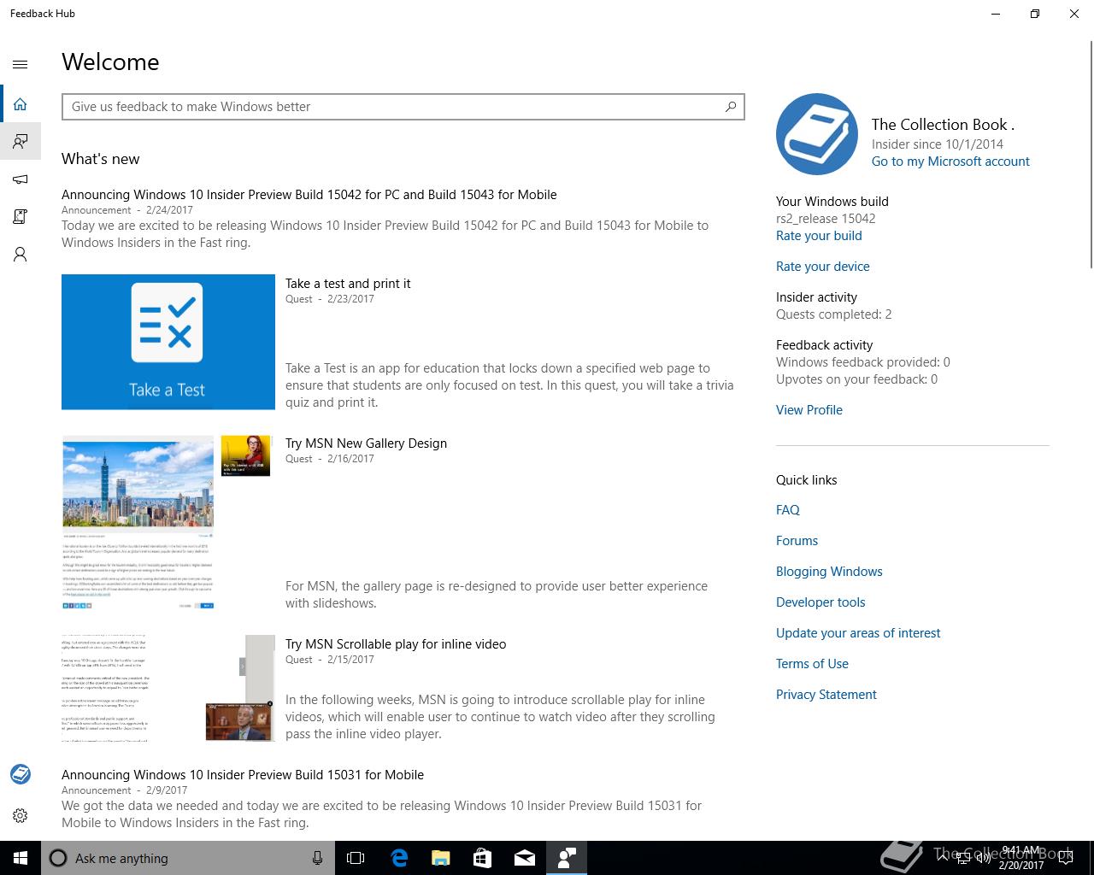Click the Ask me anything search box

[187, 858]
